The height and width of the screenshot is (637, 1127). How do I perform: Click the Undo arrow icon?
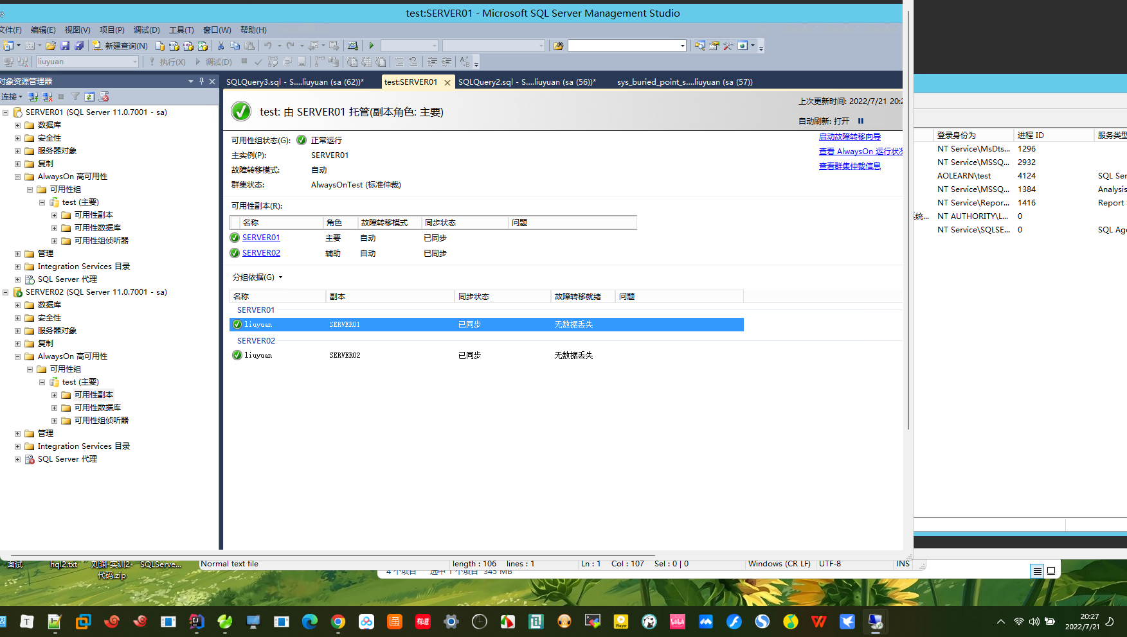point(268,46)
